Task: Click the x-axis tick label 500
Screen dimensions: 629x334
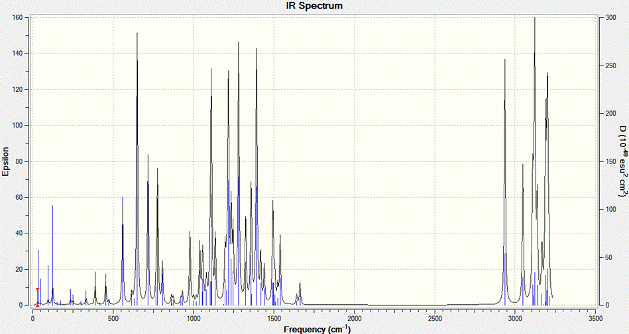Action: 113,319
